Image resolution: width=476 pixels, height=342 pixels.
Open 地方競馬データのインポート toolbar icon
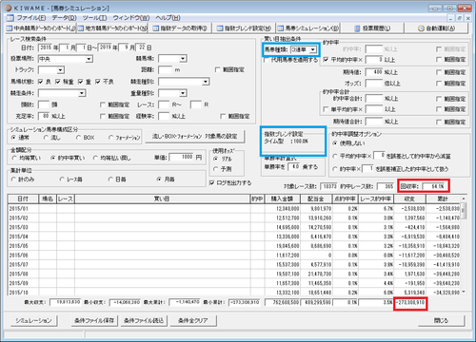pyautogui.click(x=81, y=28)
